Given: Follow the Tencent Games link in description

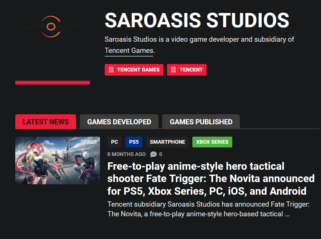Looking at the screenshot, I should pos(129,51).
